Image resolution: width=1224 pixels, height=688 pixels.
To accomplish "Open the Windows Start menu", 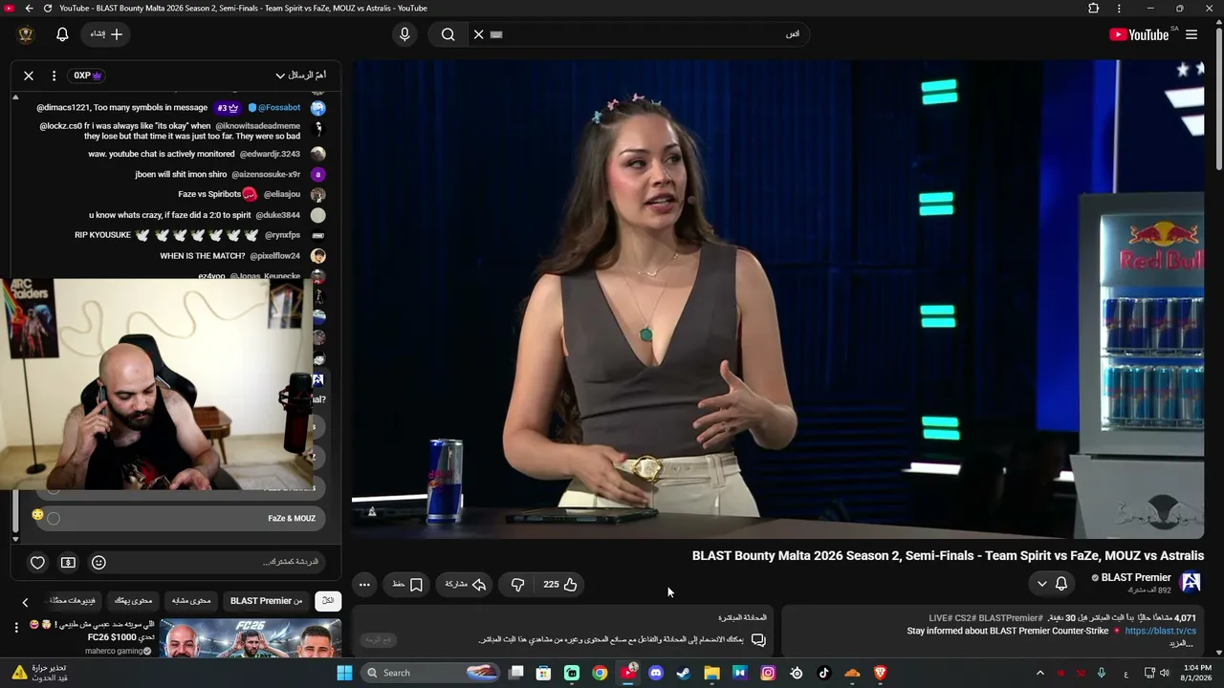I will [x=345, y=673].
